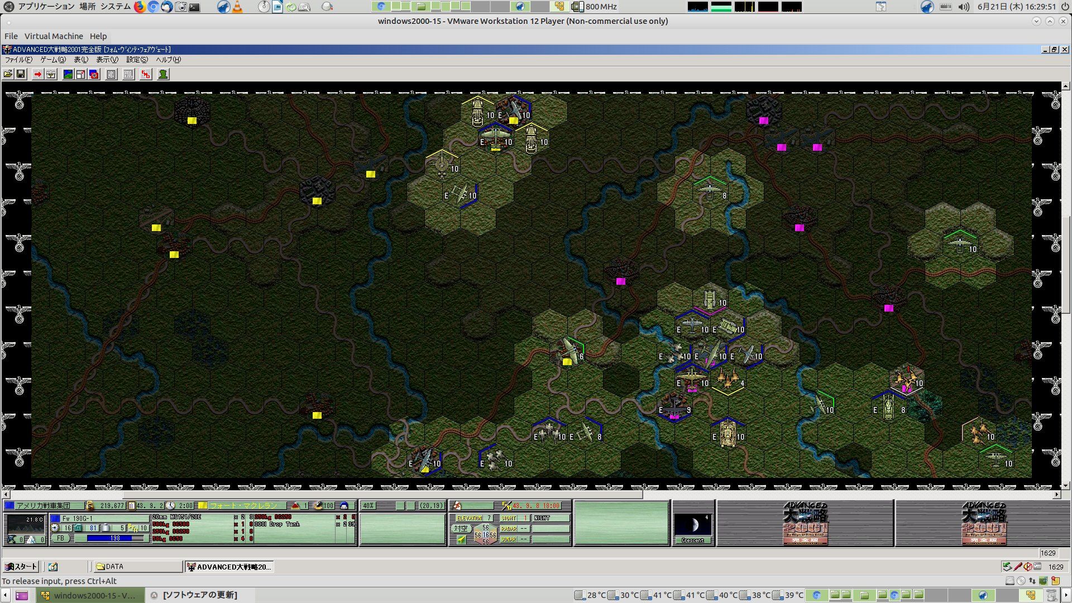The height and width of the screenshot is (603, 1072).
Task: Click the horizontal map scrollbar
Action: (382, 495)
